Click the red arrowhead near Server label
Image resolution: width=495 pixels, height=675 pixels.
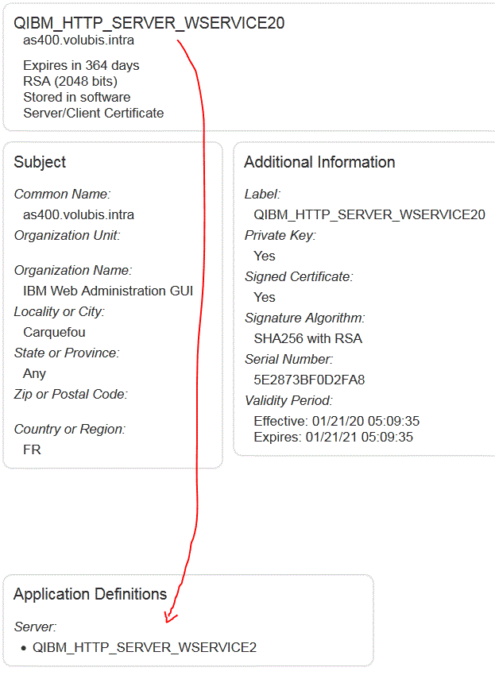[x=170, y=616]
